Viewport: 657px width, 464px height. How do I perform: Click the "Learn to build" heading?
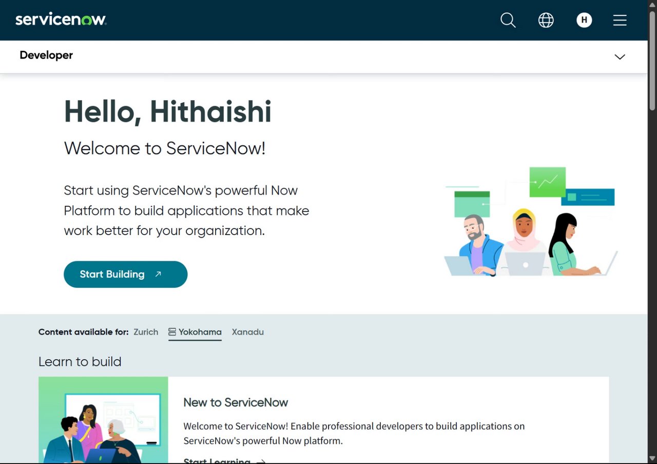(x=80, y=361)
